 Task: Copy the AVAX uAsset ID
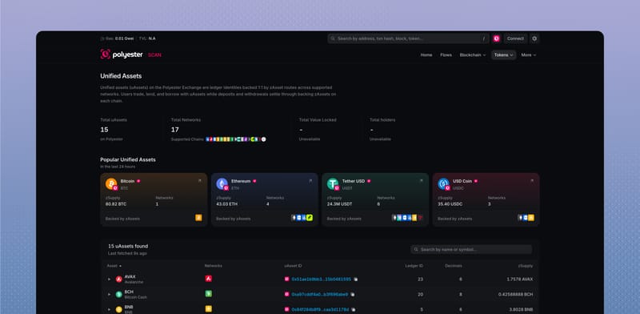click(x=355, y=280)
